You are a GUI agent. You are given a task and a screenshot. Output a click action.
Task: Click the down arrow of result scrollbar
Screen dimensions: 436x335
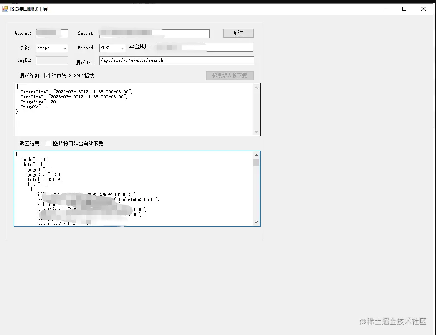(x=256, y=222)
